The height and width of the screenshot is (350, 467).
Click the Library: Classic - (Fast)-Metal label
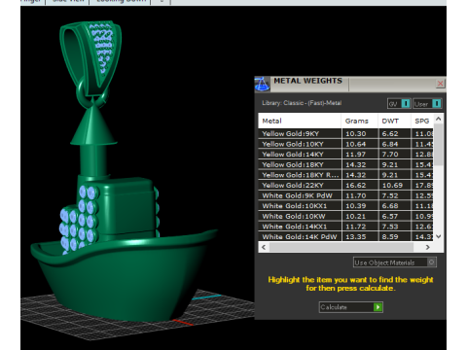[302, 103]
